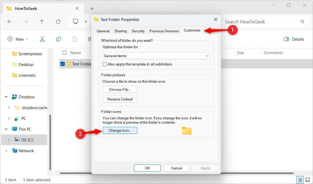Switch to the General tab

pyautogui.click(x=103, y=31)
